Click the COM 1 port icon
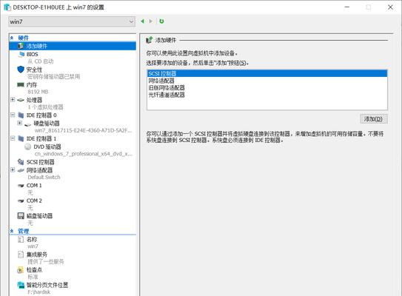 [x=21, y=186]
